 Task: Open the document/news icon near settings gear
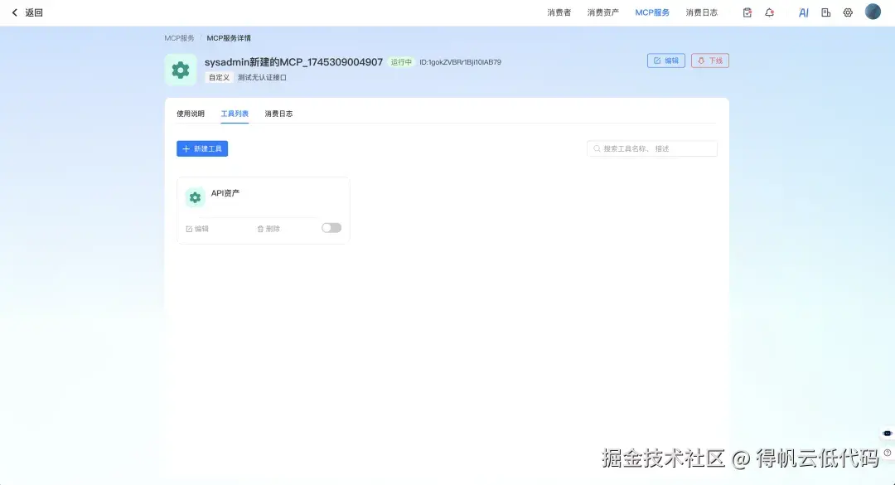click(825, 12)
